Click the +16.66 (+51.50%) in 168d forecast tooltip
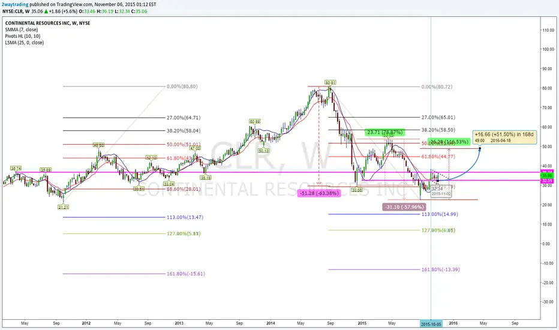Viewport: 559px width, 330px height. 504,137
